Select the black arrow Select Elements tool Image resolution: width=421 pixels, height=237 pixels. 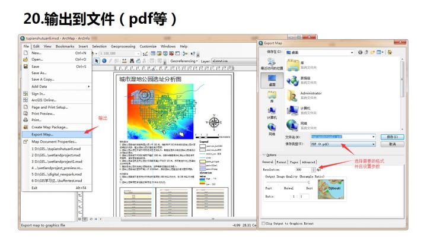pyautogui.click(x=97, y=61)
